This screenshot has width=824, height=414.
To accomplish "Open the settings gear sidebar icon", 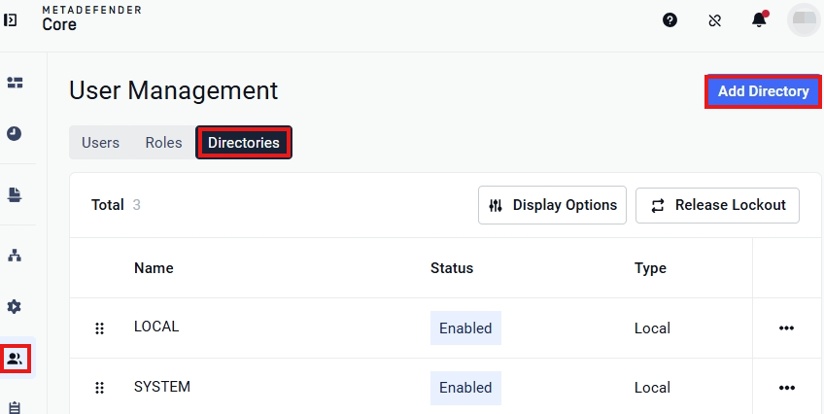I will point(15,306).
